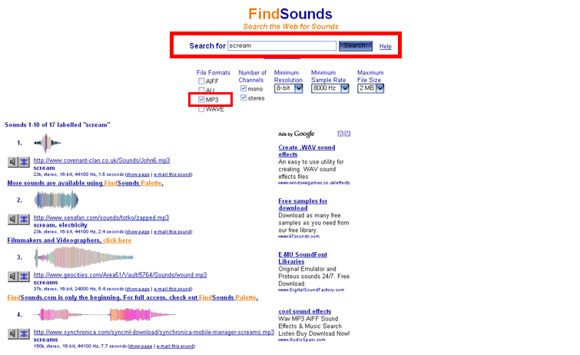Click the icon beside zapped.mp3 speaker button
Viewport: 580px width, 355px height.
pyautogui.click(x=25, y=219)
